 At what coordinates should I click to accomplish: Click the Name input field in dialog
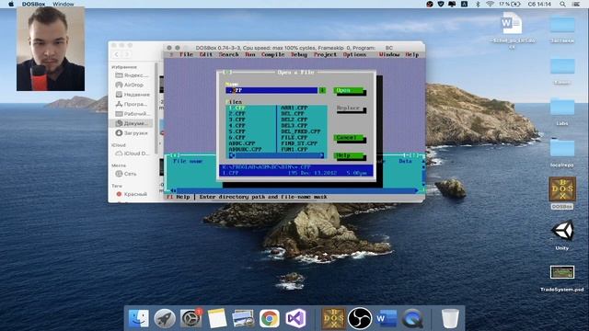pyautogui.click(x=271, y=90)
